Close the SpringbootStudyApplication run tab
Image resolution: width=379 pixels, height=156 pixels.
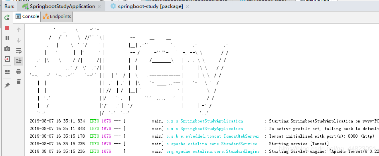pyautogui.click(x=99, y=7)
